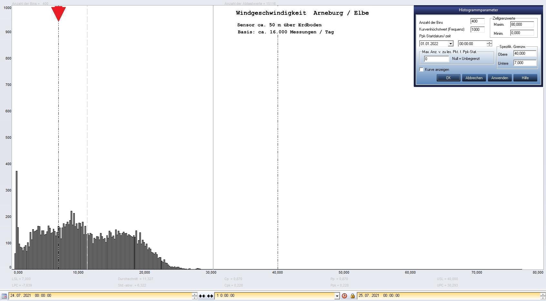
Task: Click the Anwenden button
Action: [500, 78]
